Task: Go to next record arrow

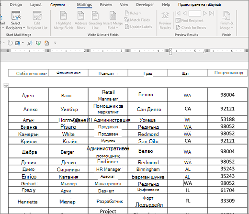Action: [205, 13]
